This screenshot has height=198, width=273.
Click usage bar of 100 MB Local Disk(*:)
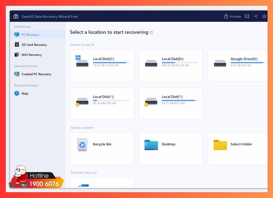111,100
